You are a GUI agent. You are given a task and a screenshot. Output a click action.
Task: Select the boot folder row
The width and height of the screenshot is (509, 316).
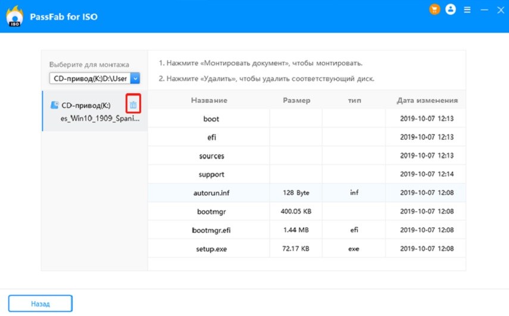click(307, 119)
